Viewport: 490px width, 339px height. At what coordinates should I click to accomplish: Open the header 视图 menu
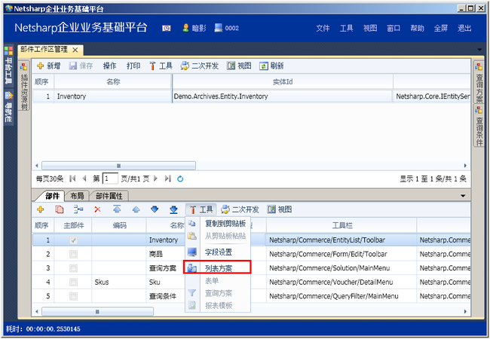tap(370, 29)
